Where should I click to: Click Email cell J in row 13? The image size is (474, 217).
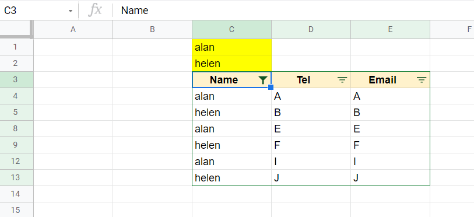(390, 178)
